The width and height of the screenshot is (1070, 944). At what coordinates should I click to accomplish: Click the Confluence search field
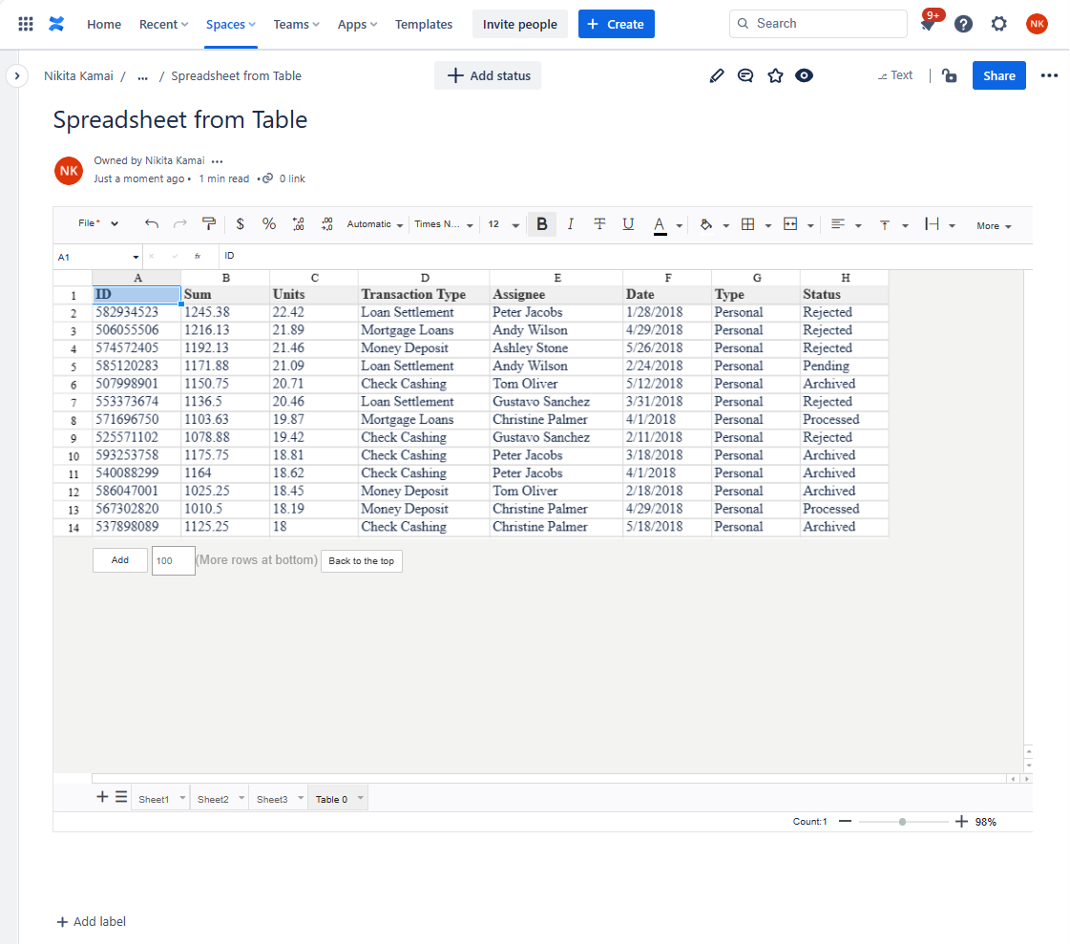point(818,23)
